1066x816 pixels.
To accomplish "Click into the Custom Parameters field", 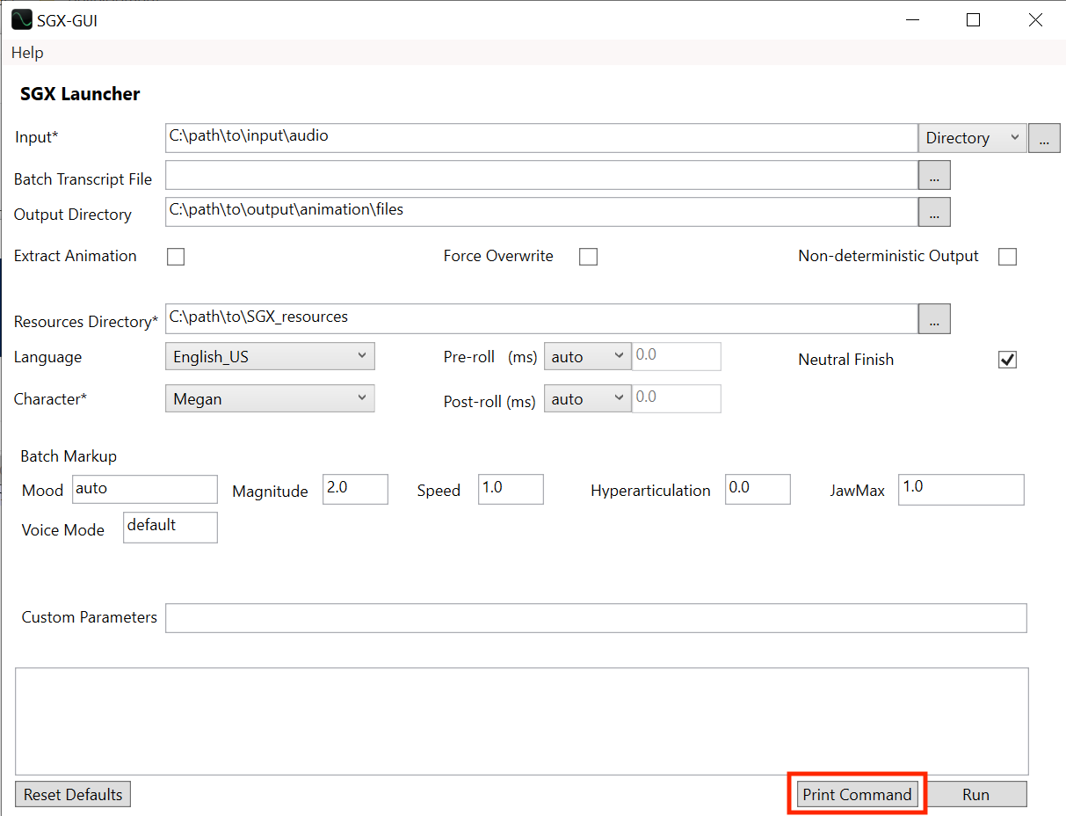I will tap(596, 618).
